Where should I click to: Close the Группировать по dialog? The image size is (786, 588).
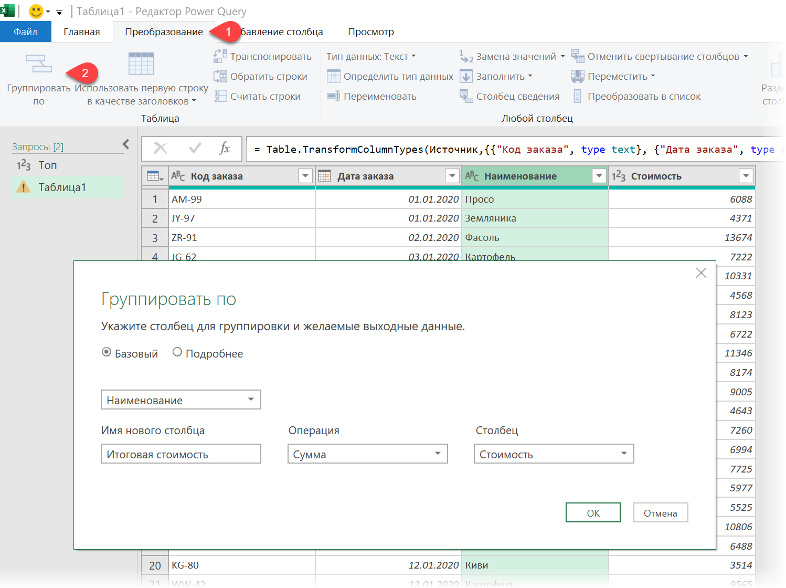point(701,273)
